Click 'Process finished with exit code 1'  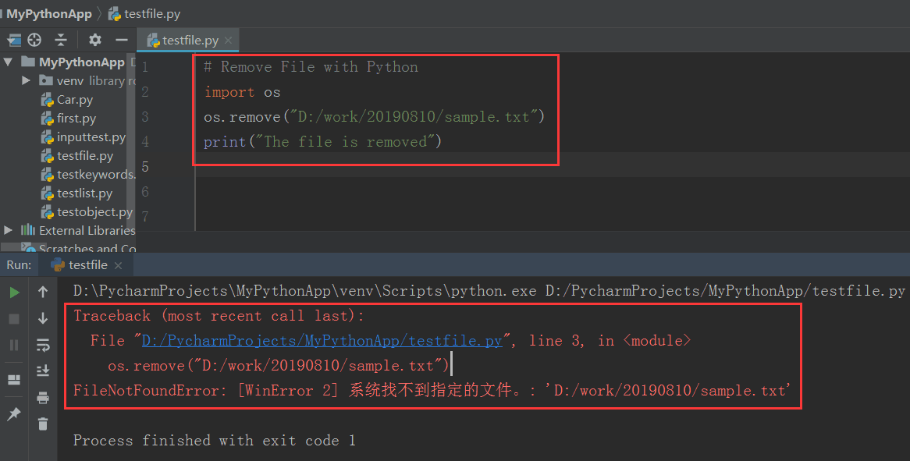[214, 440]
